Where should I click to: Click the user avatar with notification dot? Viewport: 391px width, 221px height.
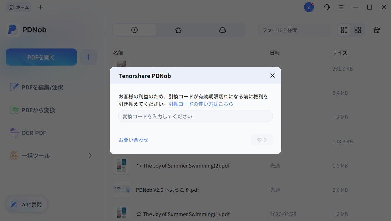(309, 7)
